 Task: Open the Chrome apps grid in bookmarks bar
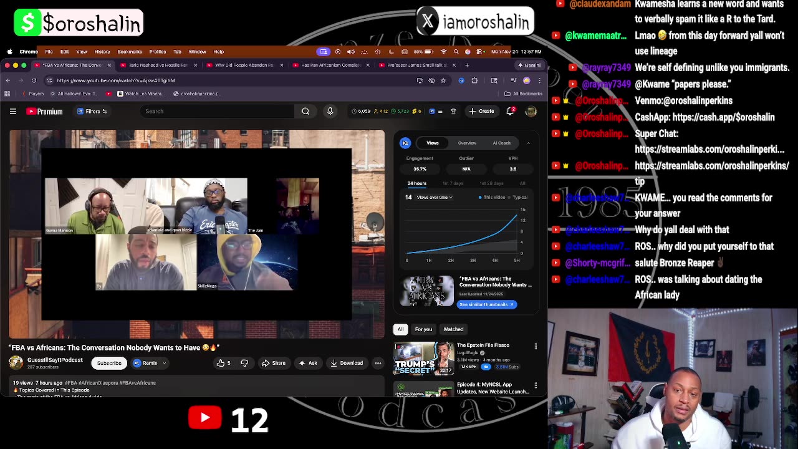coord(7,94)
